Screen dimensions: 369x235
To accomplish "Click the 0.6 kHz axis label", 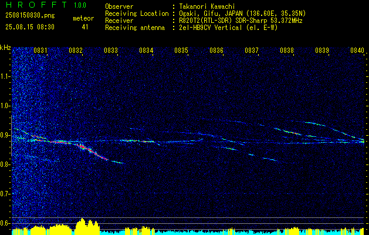I will [5, 223].
